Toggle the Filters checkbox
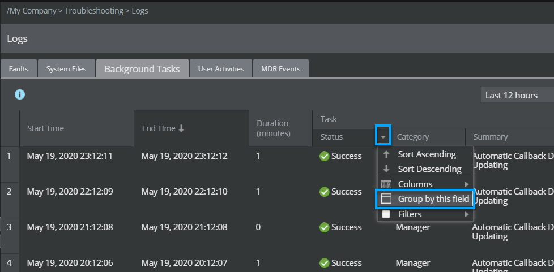Screen dimensions: 554x272 click(x=386, y=214)
